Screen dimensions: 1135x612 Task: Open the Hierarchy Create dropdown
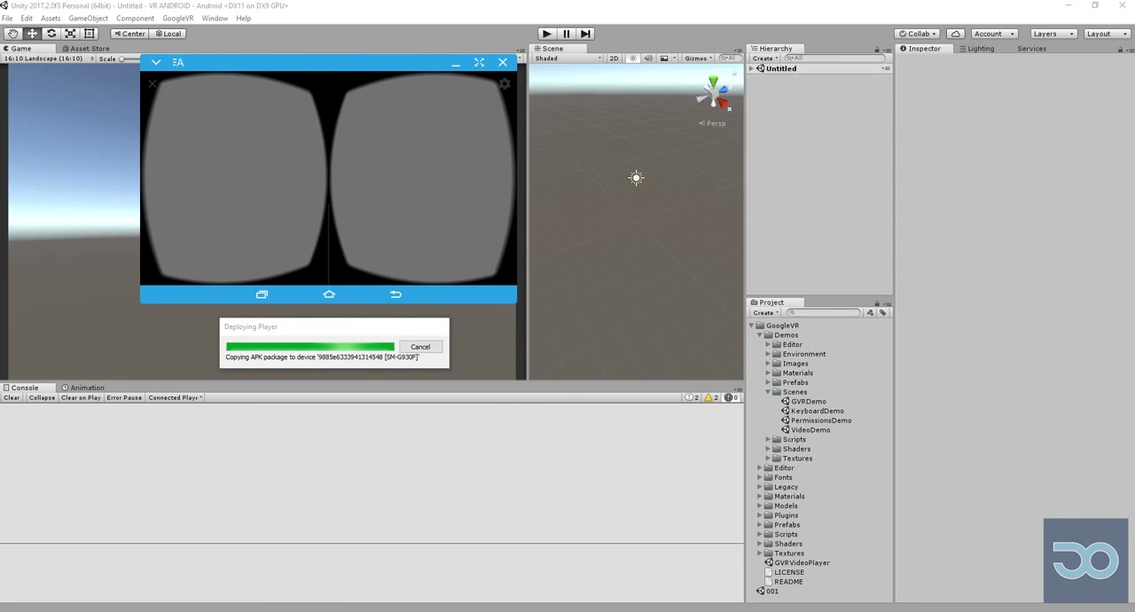[x=764, y=59]
